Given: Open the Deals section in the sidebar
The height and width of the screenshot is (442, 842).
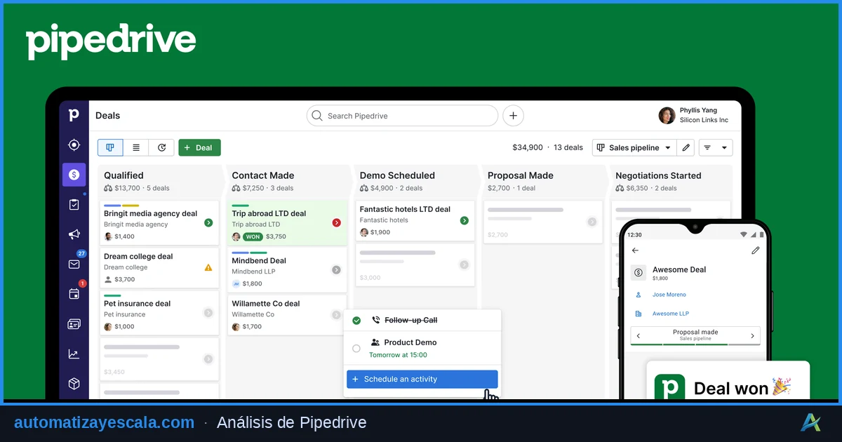Looking at the screenshot, I should click(74, 174).
